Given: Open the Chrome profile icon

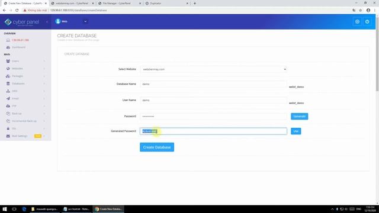Looking at the screenshot, I should pyautogui.click(x=368, y=11).
